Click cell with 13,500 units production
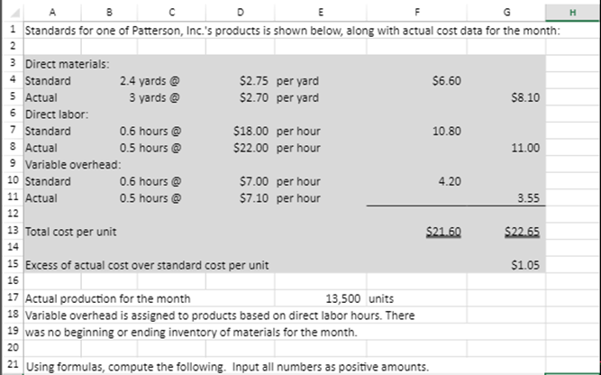Image resolution: width=601 pixels, height=375 pixels. (x=321, y=298)
